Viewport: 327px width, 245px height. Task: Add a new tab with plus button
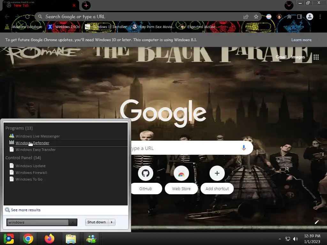click(x=86, y=5)
